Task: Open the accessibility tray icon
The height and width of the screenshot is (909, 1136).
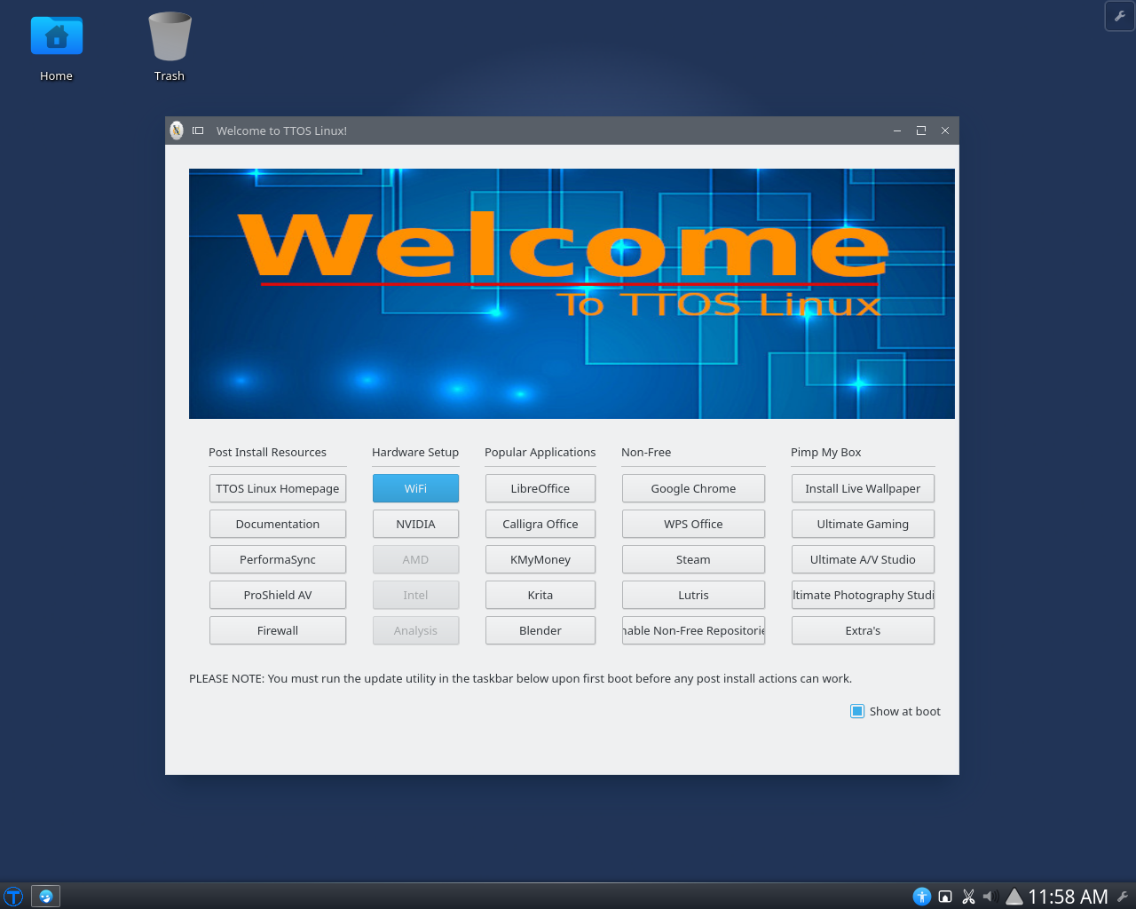Action: 922,897
